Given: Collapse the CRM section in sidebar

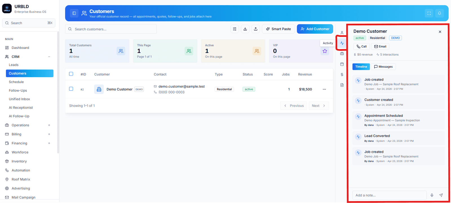Looking at the screenshot, I should click(49, 57).
